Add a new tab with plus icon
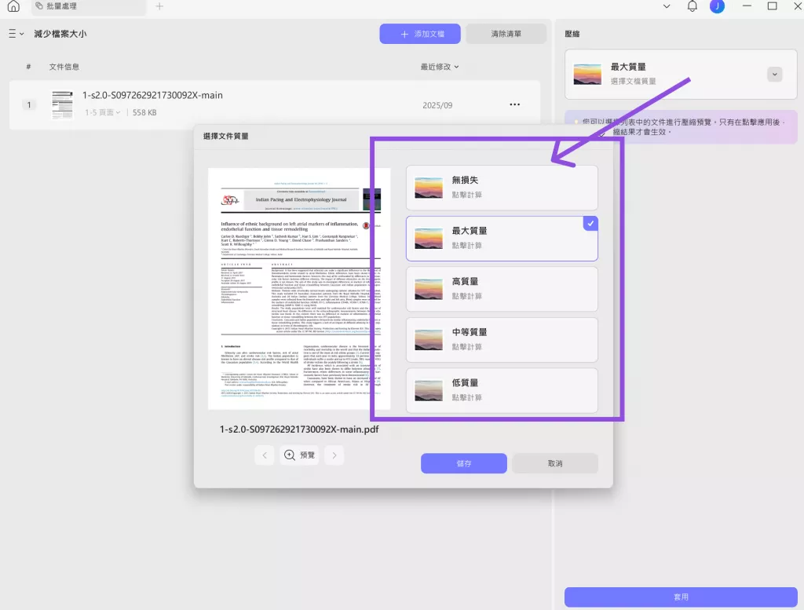This screenshot has height=610, width=804. 159,6
